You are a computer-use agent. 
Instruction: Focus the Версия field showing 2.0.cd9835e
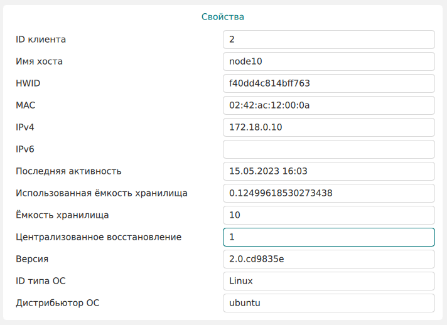point(328,259)
